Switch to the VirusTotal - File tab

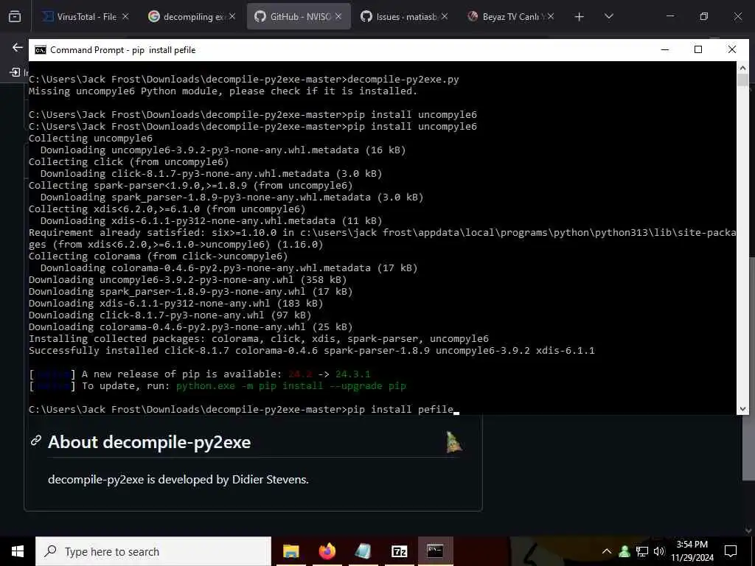tap(86, 16)
